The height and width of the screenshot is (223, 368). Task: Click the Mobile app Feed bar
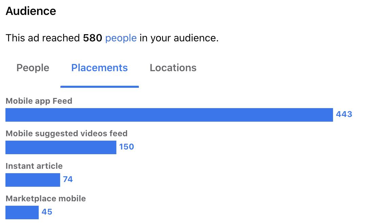tap(169, 115)
